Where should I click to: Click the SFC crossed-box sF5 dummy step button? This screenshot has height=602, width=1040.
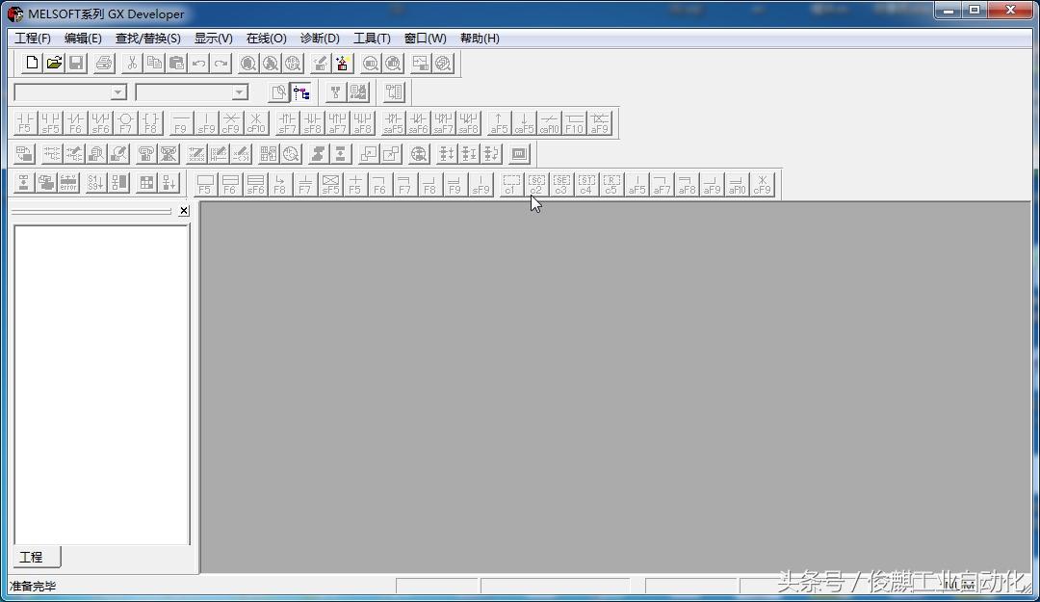330,184
